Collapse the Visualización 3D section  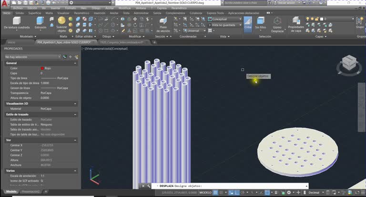[x=75, y=104]
